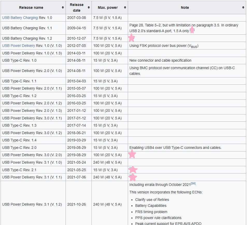The width and height of the screenshot is (247, 225).
Task: Select the date 2019-03-29
Action: pyautogui.click(x=76, y=140)
